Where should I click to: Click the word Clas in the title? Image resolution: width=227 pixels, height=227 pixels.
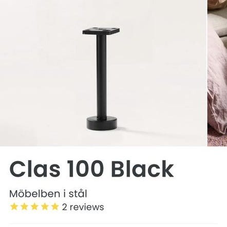pos(35,168)
